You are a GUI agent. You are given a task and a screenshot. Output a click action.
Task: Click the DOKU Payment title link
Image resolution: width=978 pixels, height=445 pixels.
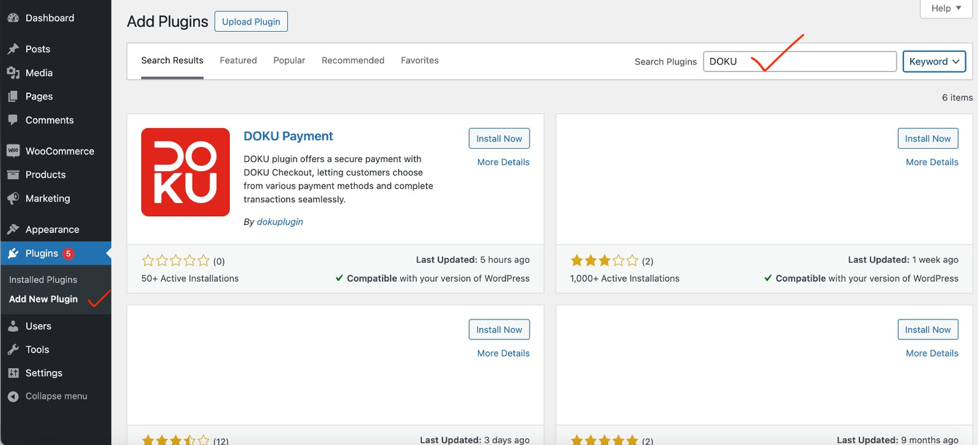[288, 136]
